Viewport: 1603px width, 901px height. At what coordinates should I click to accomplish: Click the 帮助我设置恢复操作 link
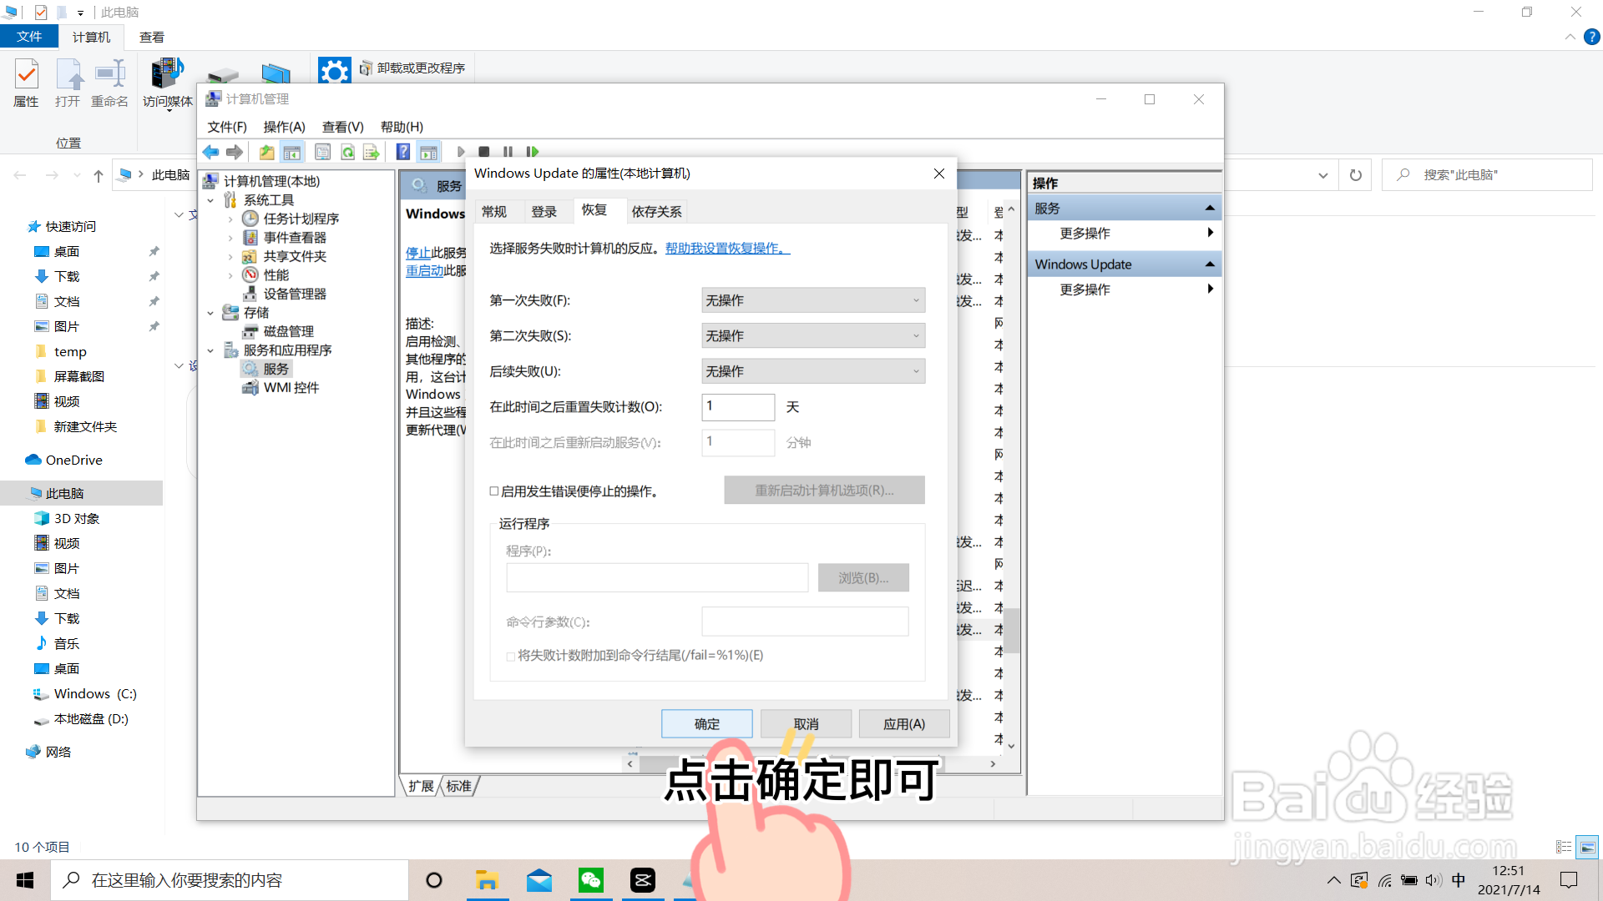point(725,248)
